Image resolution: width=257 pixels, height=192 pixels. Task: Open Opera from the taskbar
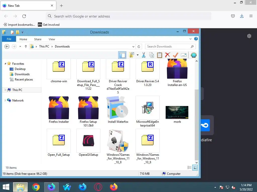pyautogui.click(x=98, y=187)
